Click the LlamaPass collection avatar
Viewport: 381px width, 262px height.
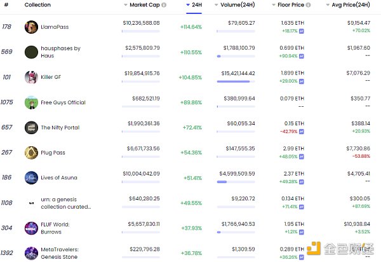(x=31, y=27)
